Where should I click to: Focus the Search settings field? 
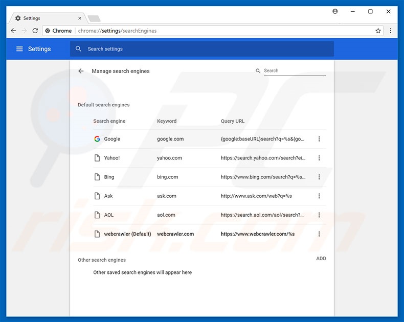point(201,49)
